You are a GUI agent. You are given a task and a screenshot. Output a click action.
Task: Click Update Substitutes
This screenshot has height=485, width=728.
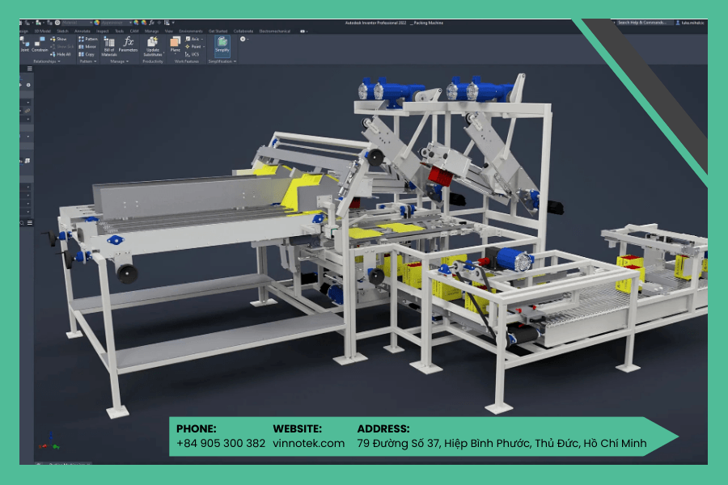point(153,46)
